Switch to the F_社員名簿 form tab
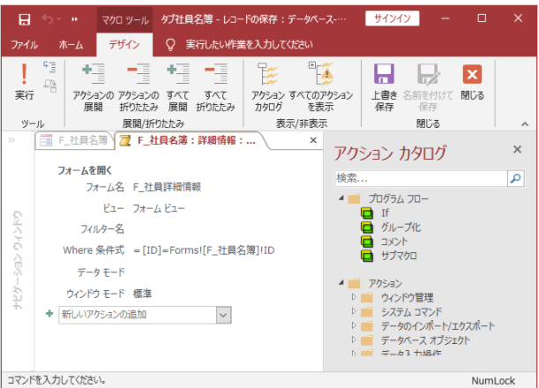Screen dimensions: 539x388 click(x=74, y=140)
